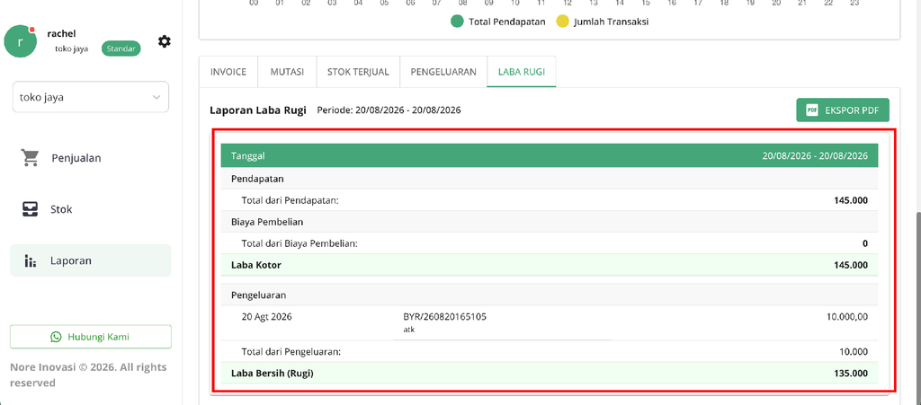This screenshot has width=921, height=405.
Task: Toggle the Total Pendapatan legend series
Action: point(498,22)
